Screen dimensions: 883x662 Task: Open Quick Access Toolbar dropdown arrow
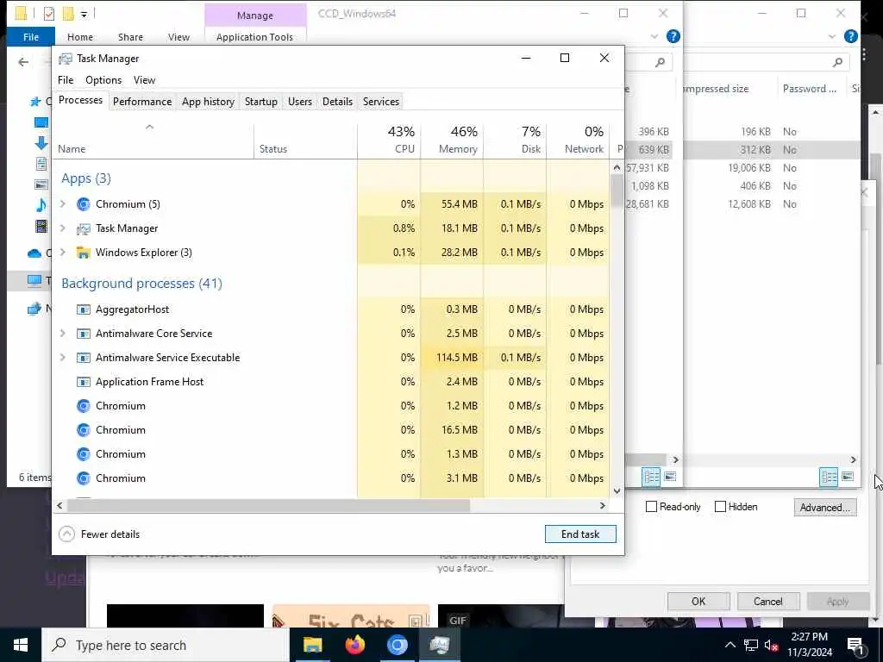click(84, 14)
